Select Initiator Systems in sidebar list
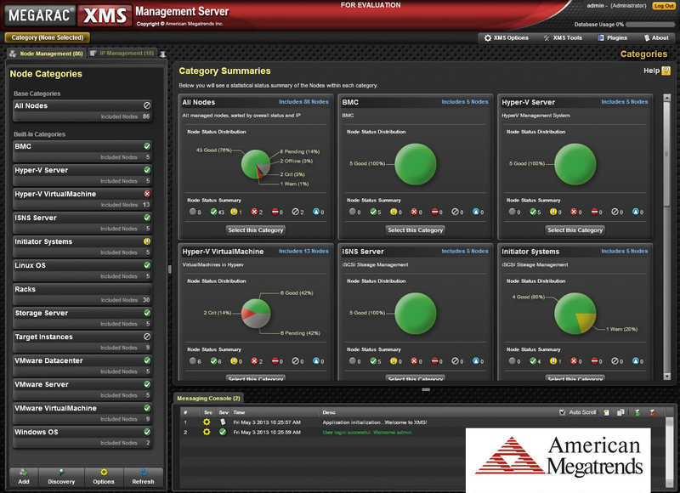 click(82, 247)
